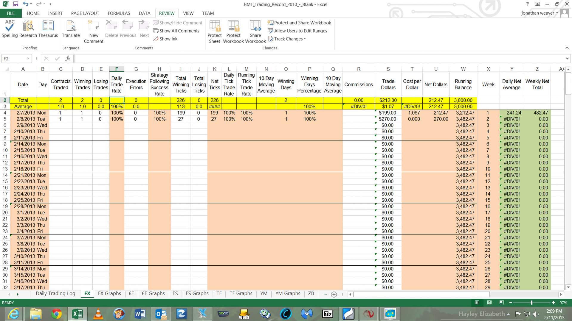Open Google Chrome from the taskbar
This screenshot has height=321, width=572.
pos(57,314)
